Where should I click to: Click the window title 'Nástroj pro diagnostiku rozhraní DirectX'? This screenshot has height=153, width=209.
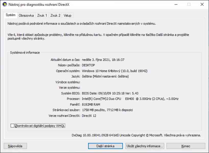pyautogui.click(x=39, y=5)
